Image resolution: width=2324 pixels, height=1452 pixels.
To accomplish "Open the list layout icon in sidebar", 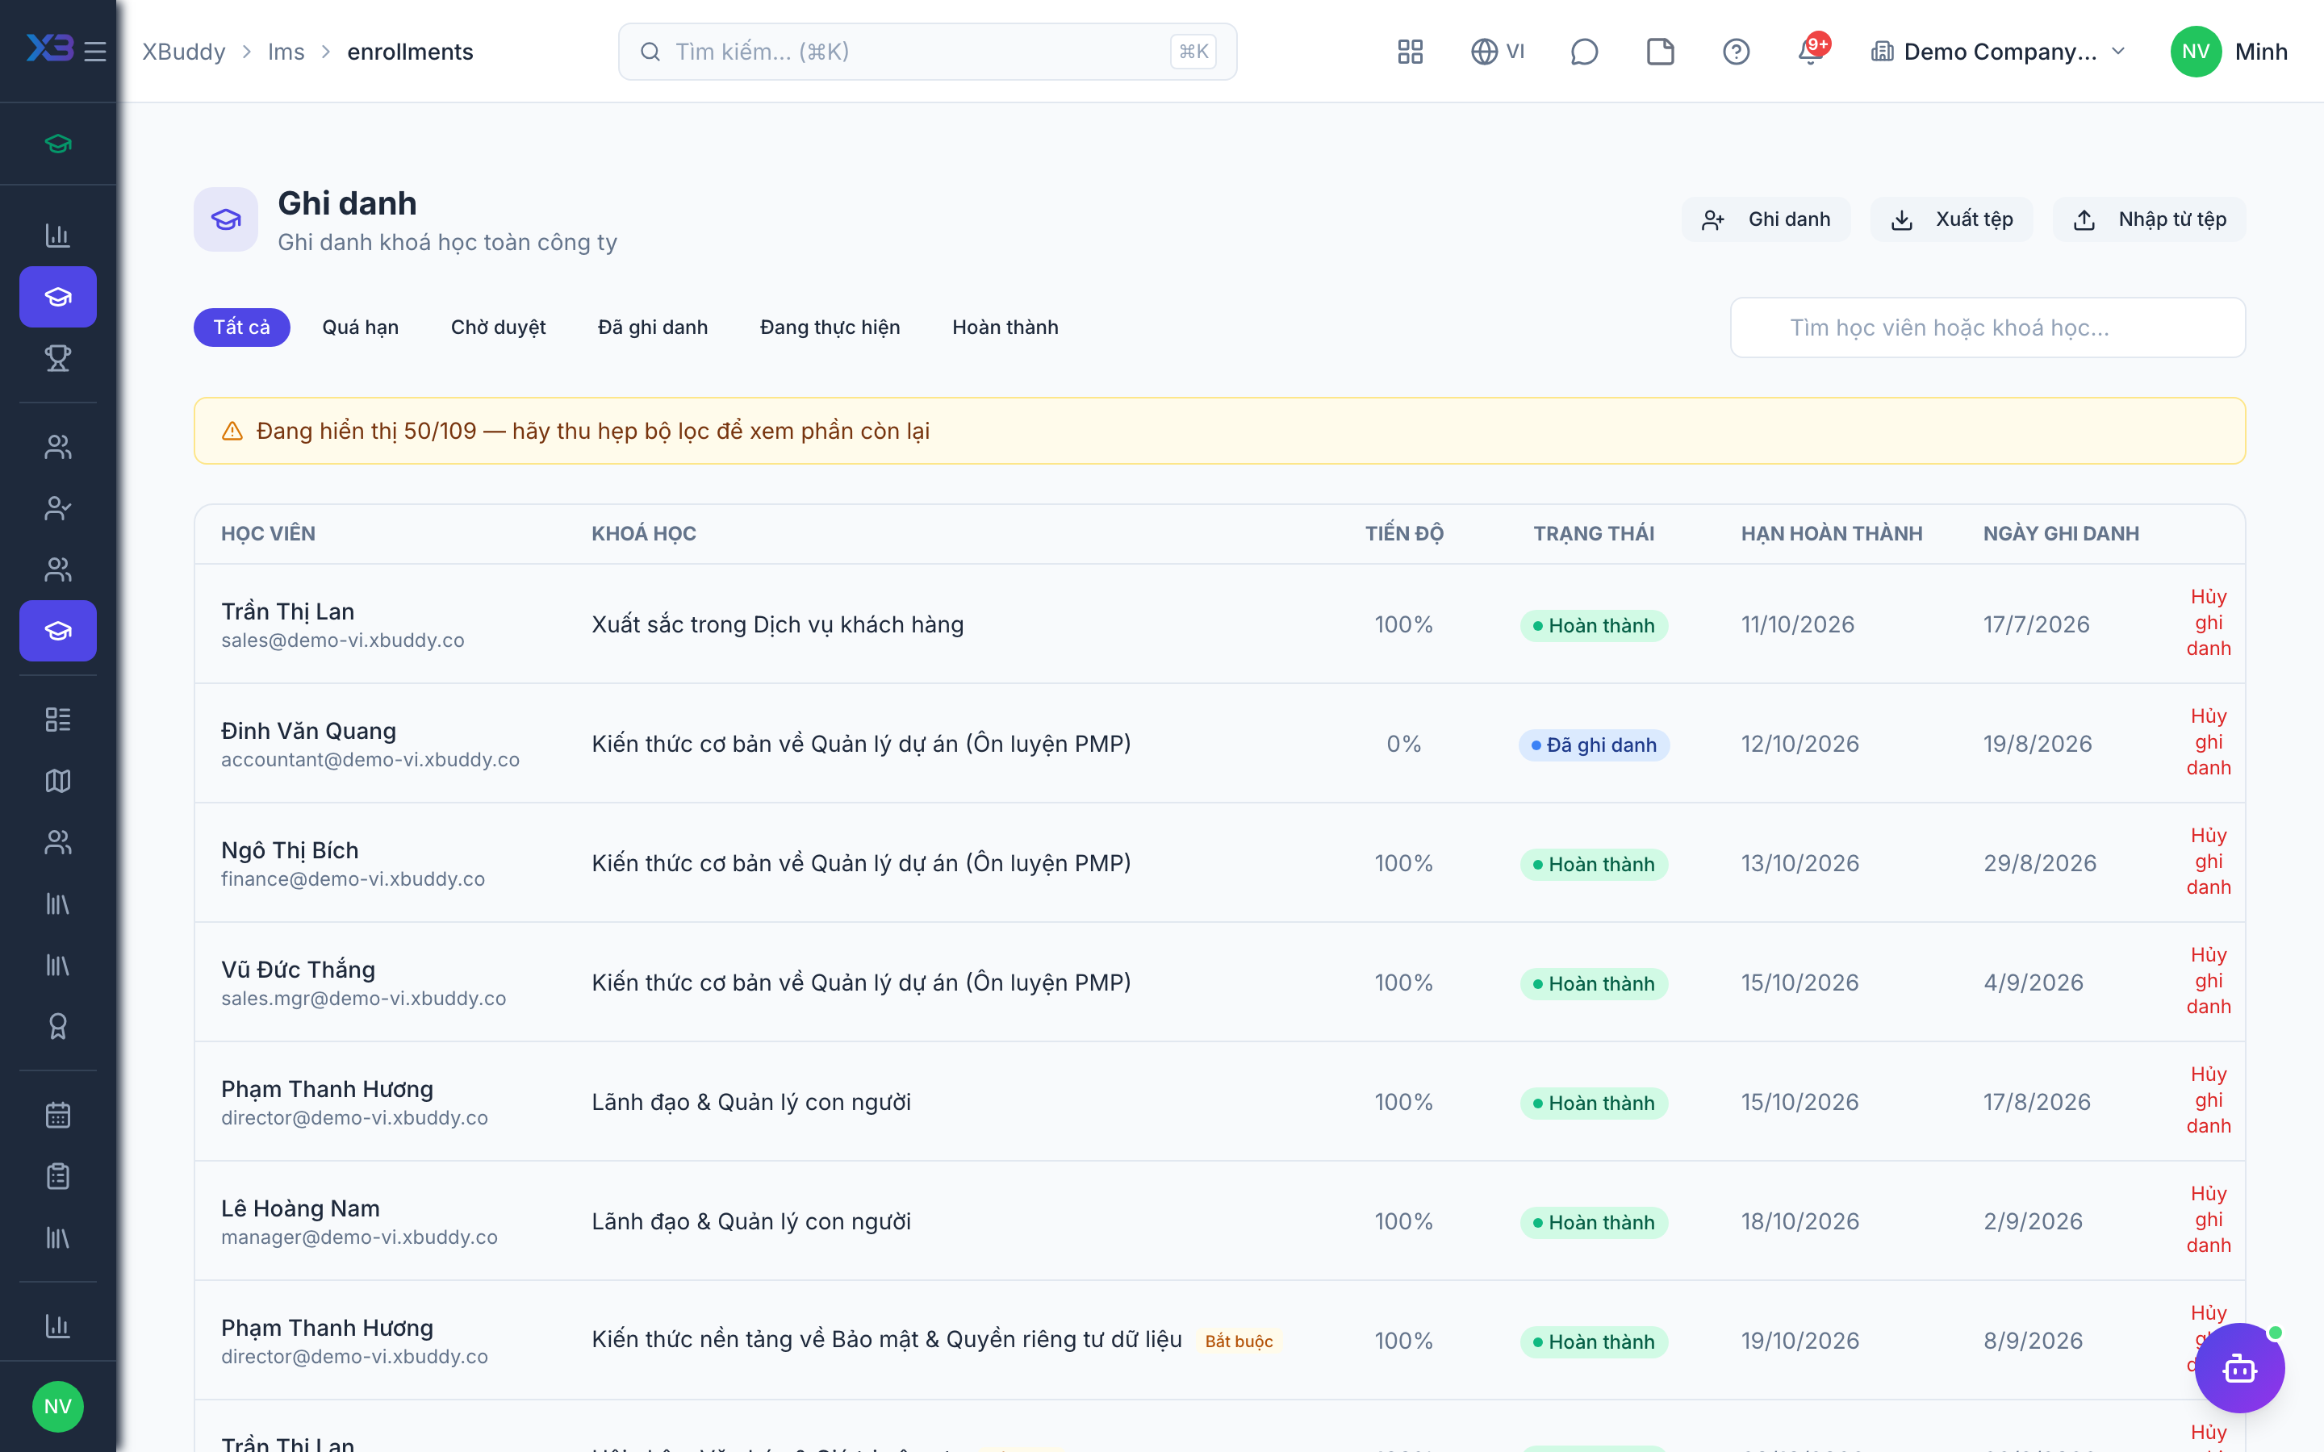I will 57,720.
